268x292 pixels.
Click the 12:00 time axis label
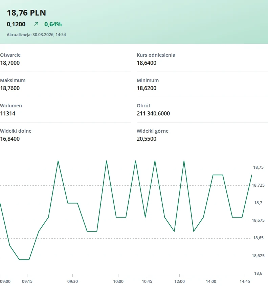click(179, 282)
